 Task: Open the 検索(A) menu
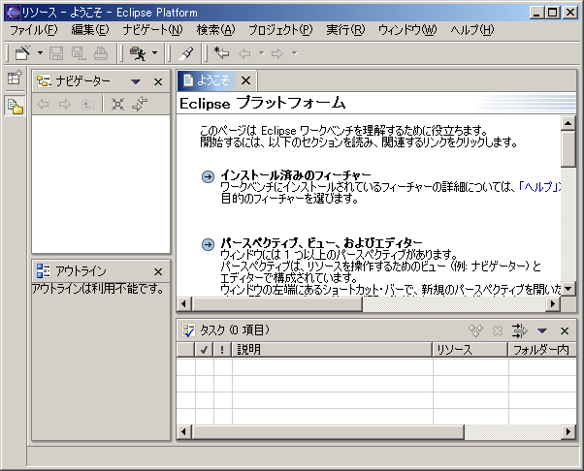click(215, 30)
